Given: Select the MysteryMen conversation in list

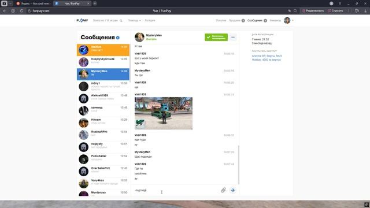Looking at the screenshot, I should pos(103,75).
